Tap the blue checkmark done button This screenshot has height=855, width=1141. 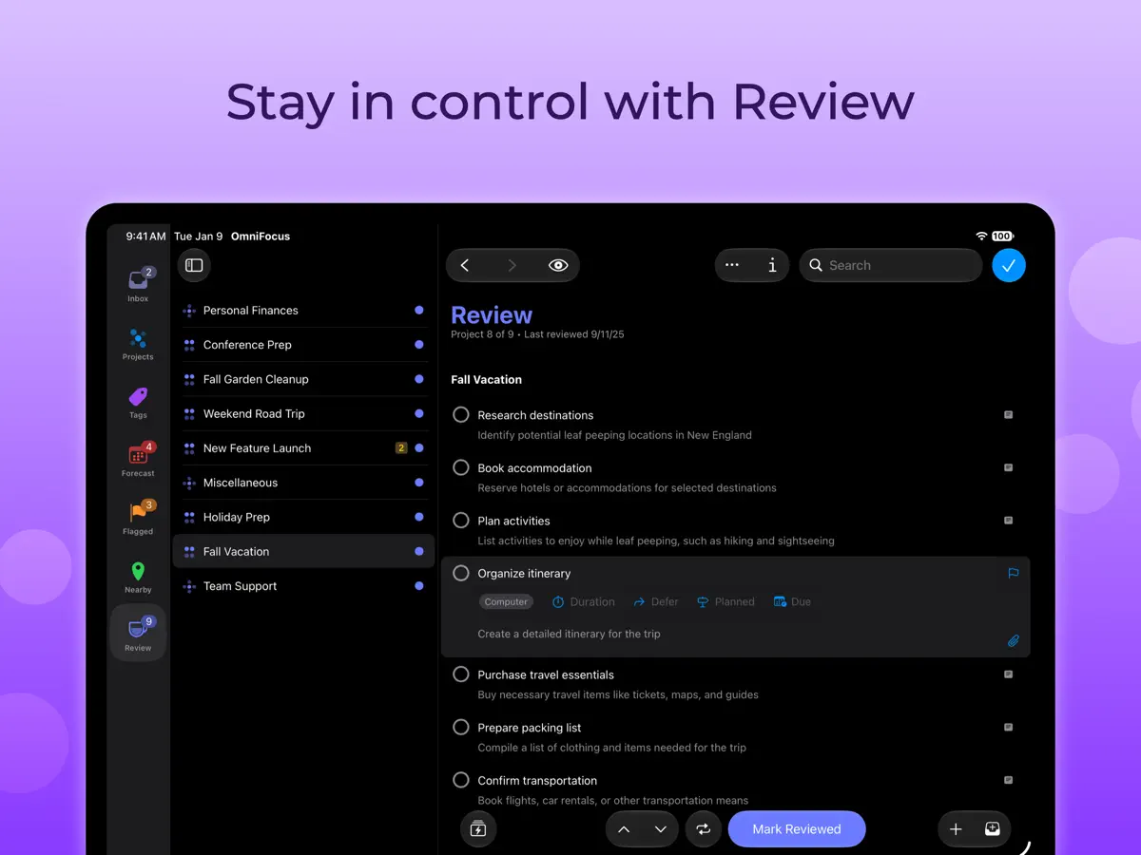coord(1009,265)
